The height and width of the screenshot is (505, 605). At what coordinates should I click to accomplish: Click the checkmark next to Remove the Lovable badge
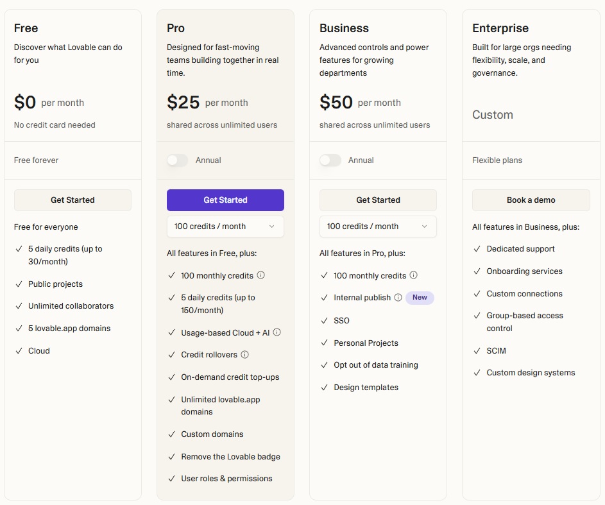171,457
